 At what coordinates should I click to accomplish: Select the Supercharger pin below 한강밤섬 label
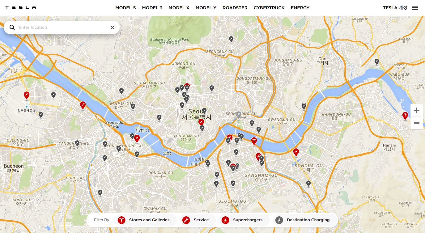(137, 138)
